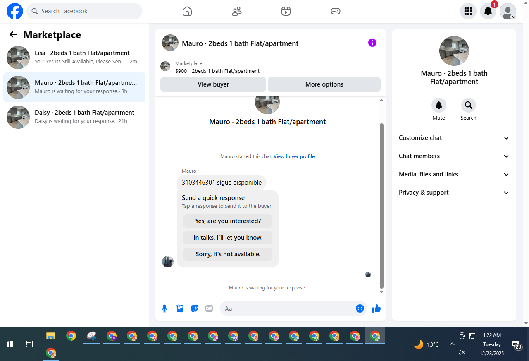Click the chat scrollbar thumb
The image size is (529, 361).
point(381,206)
